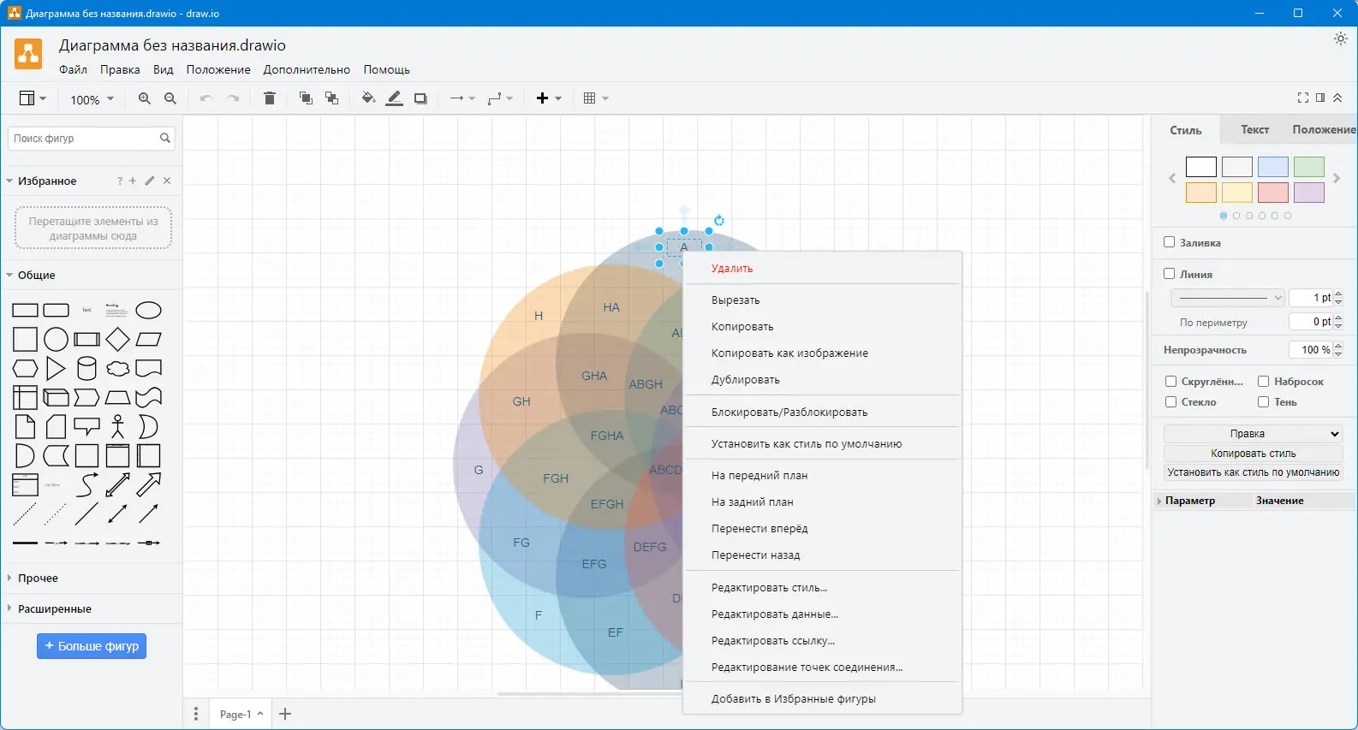Select the light green style swatch
The height and width of the screenshot is (730, 1358).
1309,167
